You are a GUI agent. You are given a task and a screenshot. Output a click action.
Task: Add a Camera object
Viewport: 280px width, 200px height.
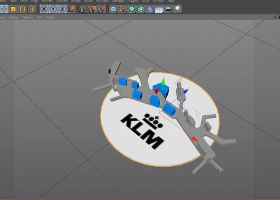tap(168, 9)
